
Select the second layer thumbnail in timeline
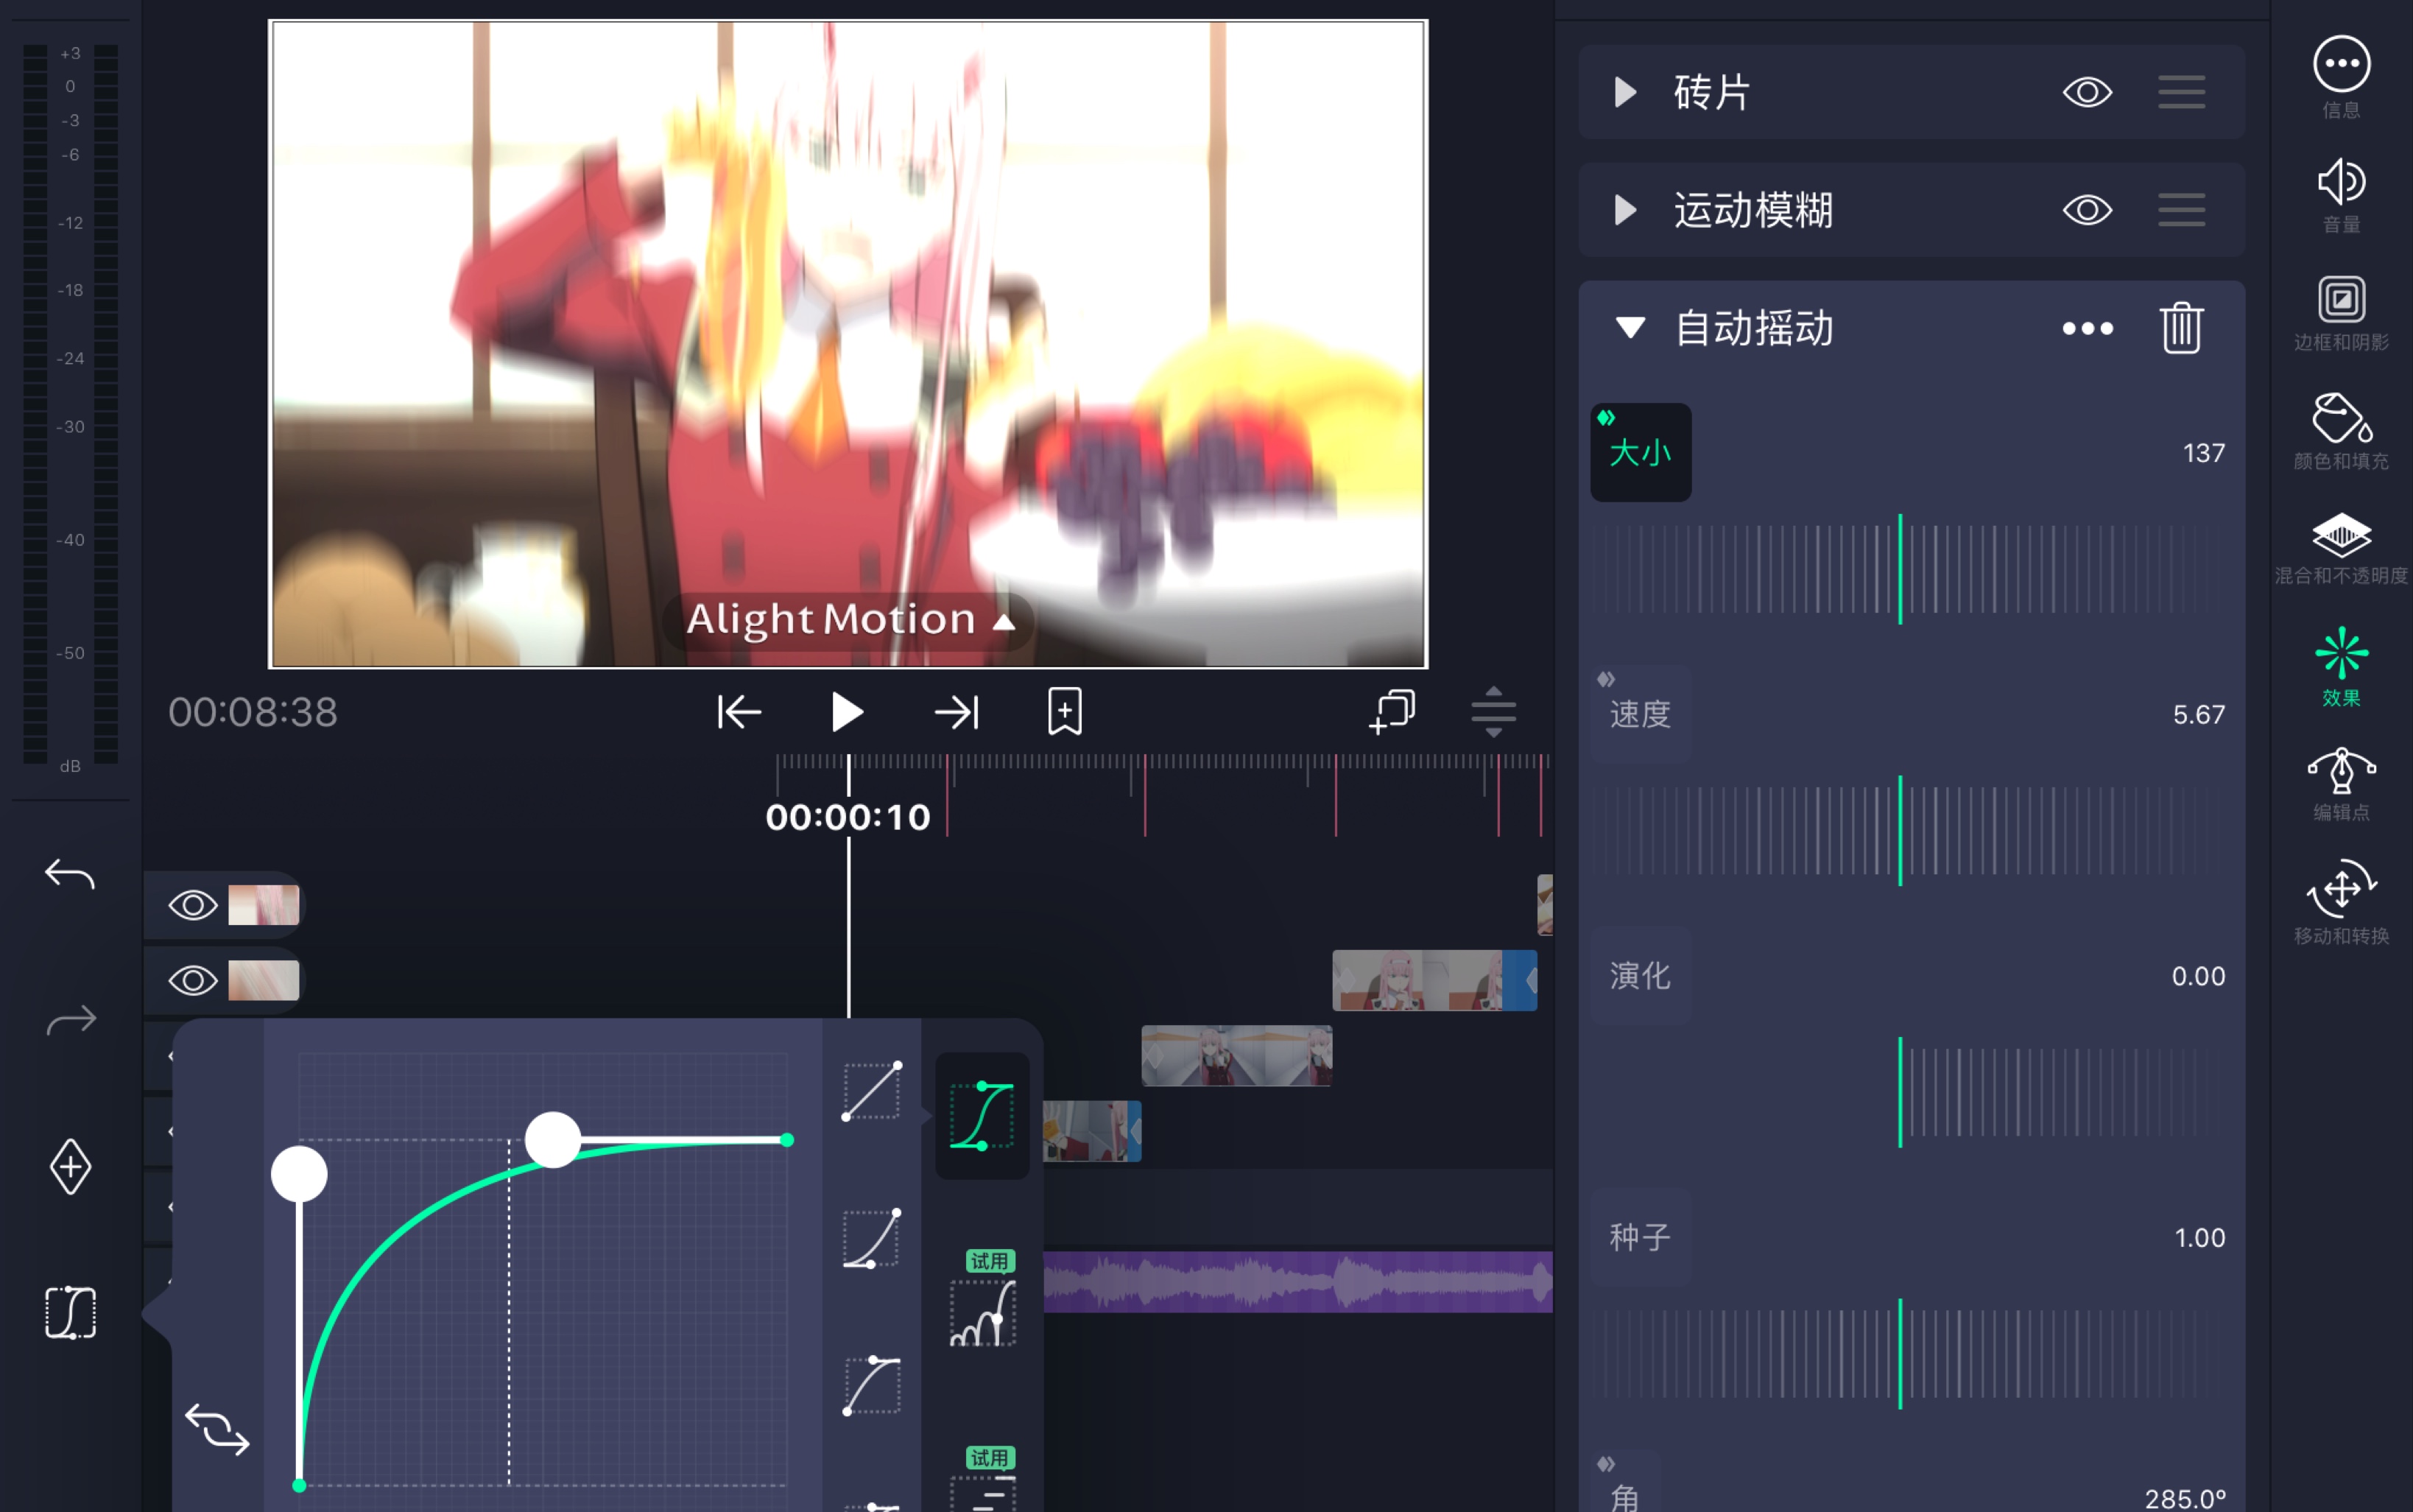264,981
